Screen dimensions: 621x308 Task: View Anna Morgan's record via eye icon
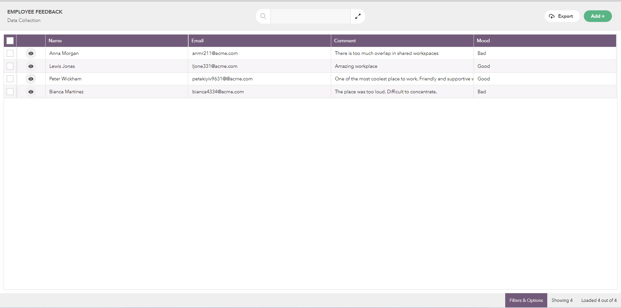31,53
